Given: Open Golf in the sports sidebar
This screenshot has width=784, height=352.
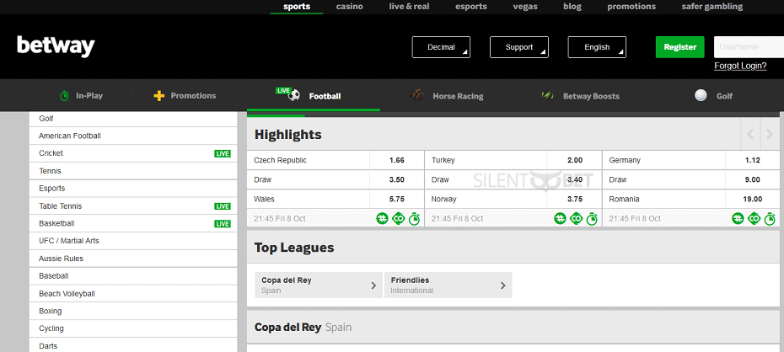Looking at the screenshot, I should (x=133, y=119).
